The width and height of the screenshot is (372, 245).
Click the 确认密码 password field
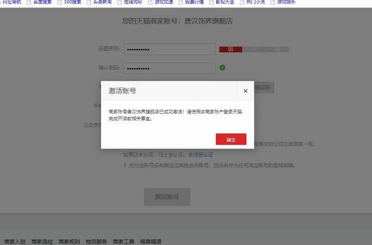coord(169,68)
